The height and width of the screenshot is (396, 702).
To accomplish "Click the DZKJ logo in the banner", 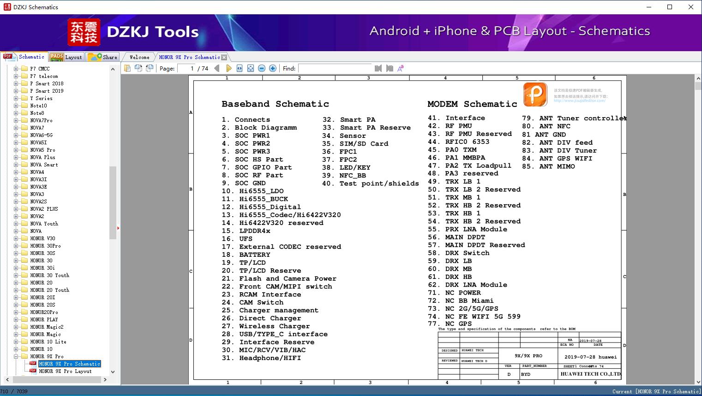I will (84, 32).
